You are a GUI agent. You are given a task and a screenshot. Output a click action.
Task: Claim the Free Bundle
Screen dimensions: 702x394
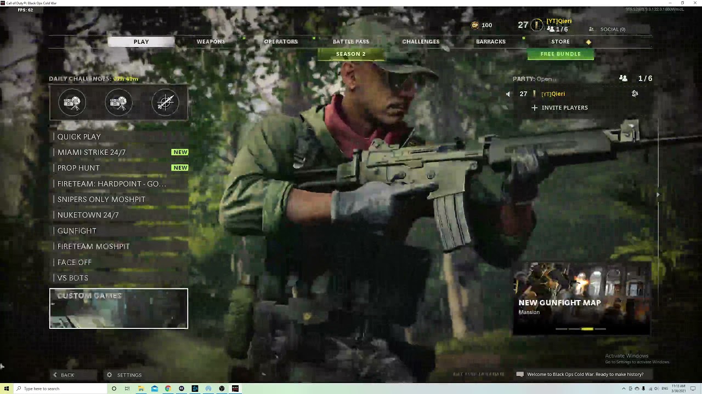click(x=561, y=54)
